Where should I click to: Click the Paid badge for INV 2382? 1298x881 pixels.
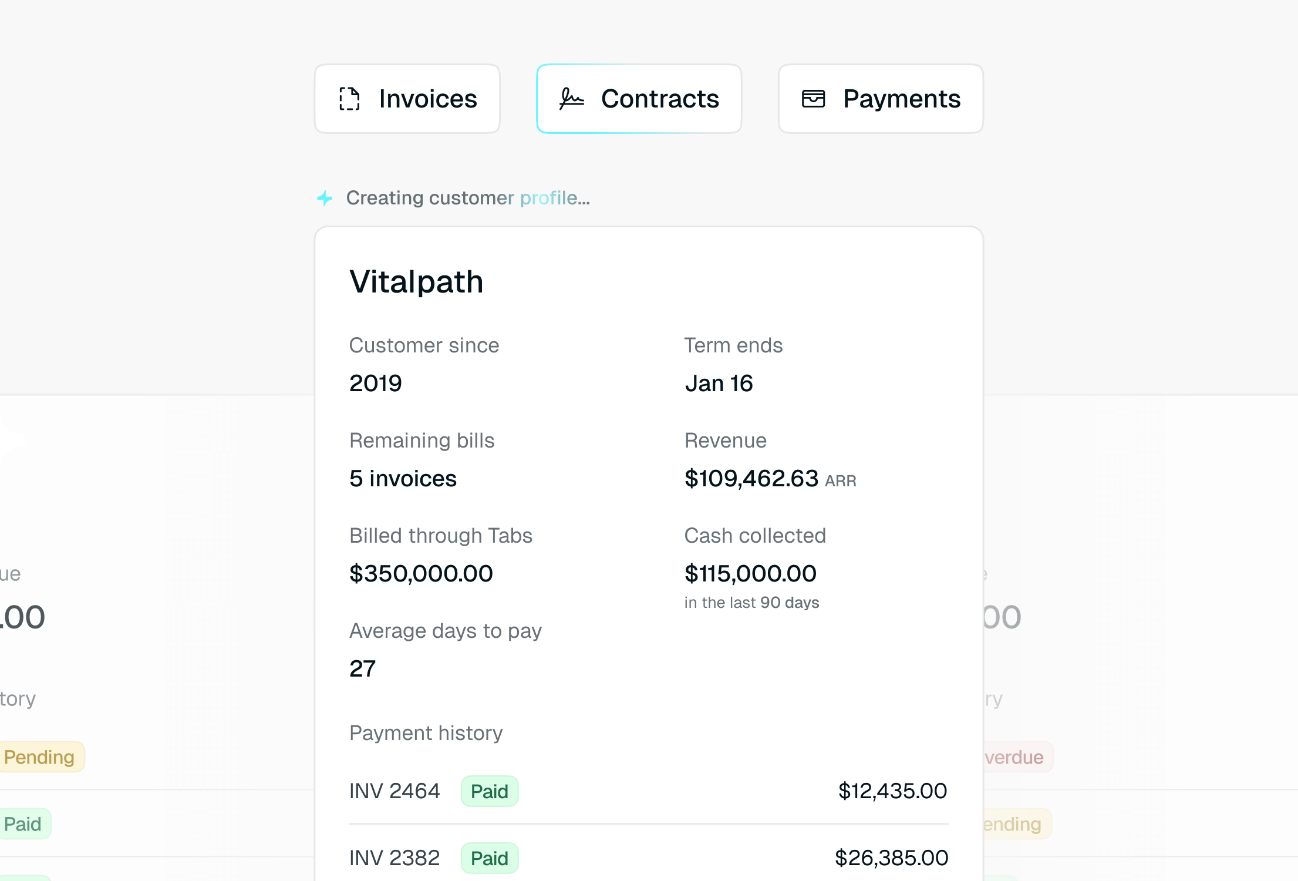coord(490,858)
